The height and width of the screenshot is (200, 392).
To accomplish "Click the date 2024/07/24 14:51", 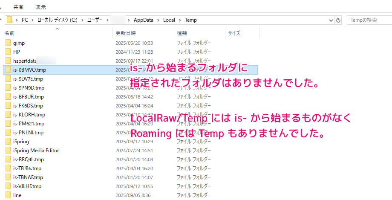I will [134, 151].
